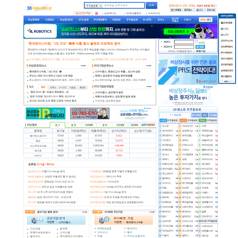Click more next to IPO예정 추천기업
The image size is (238, 238).
pos(152,212)
